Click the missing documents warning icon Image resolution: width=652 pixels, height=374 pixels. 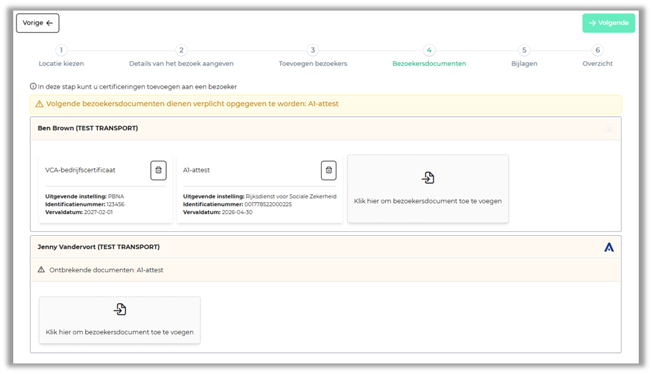(x=41, y=270)
